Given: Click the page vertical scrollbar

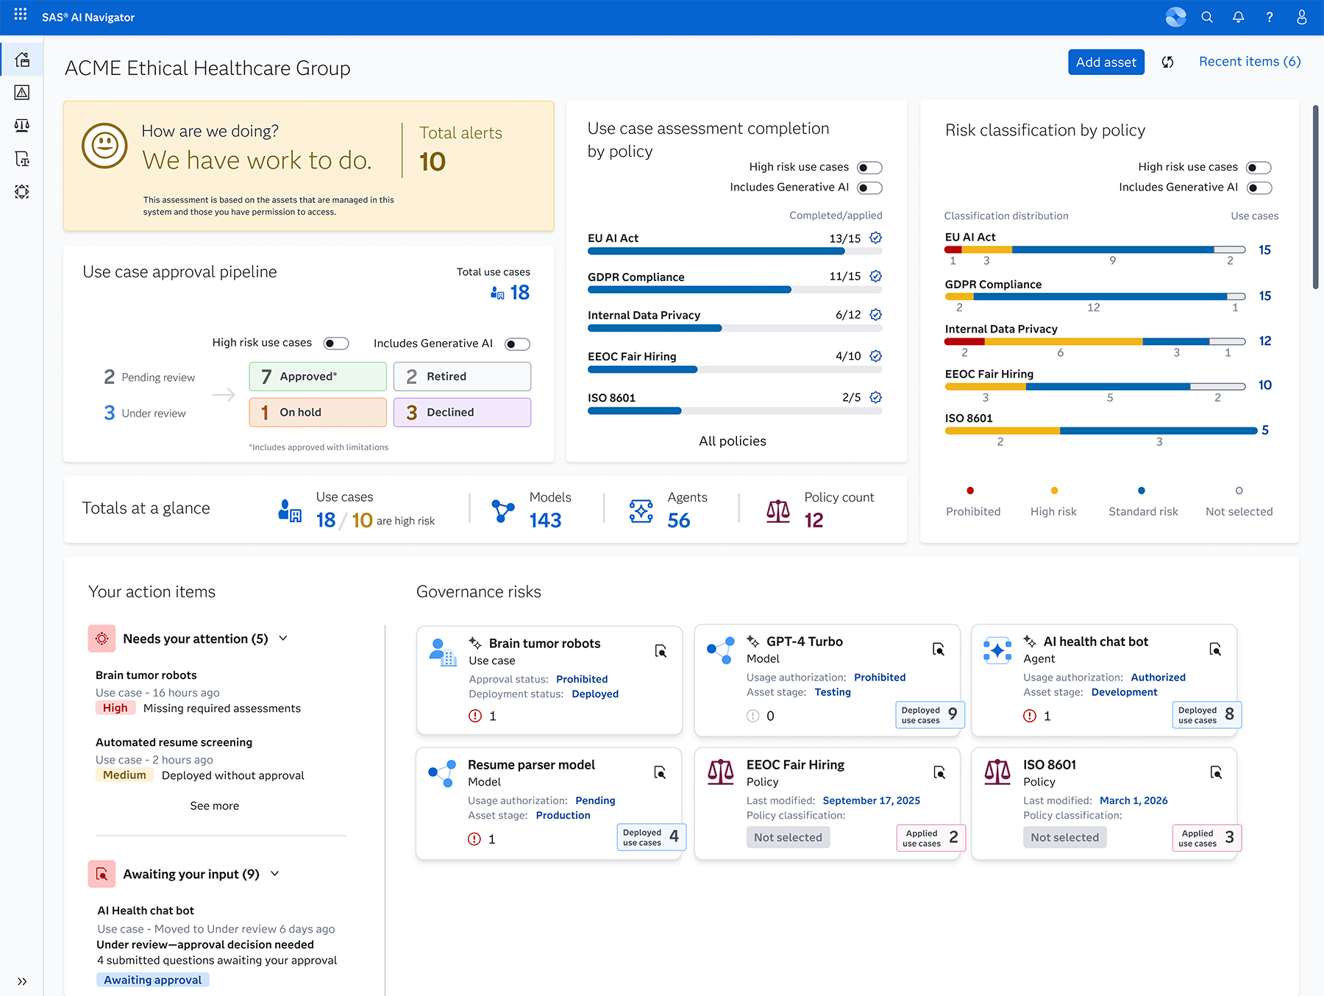Looking at the screenshot, I should pyautogui.click(x=1316, y=197).
